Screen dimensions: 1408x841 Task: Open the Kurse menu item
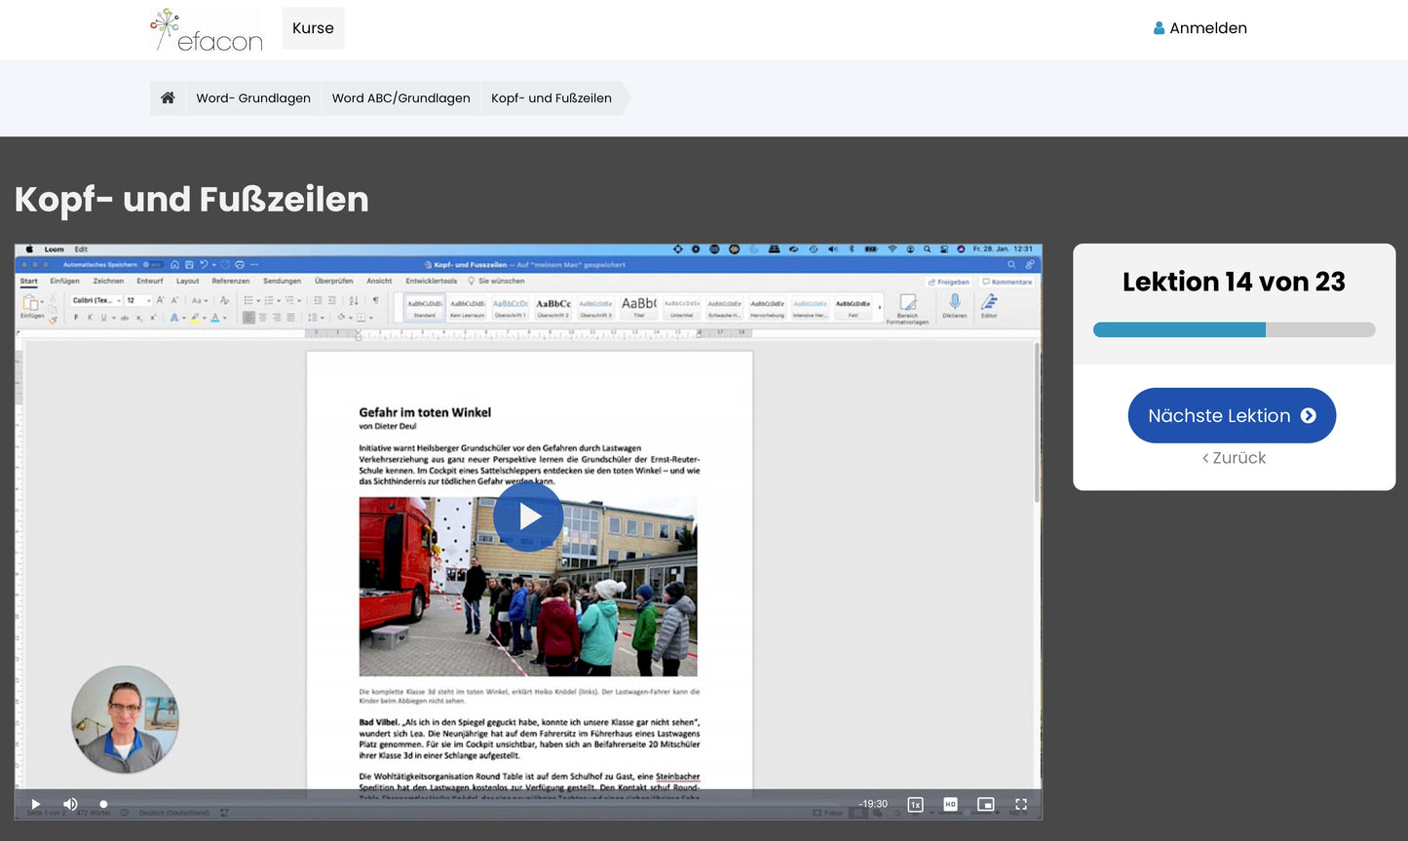(313, 28)
